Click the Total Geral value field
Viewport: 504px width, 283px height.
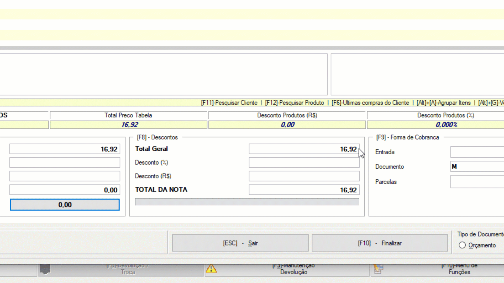tap(304, 149)
